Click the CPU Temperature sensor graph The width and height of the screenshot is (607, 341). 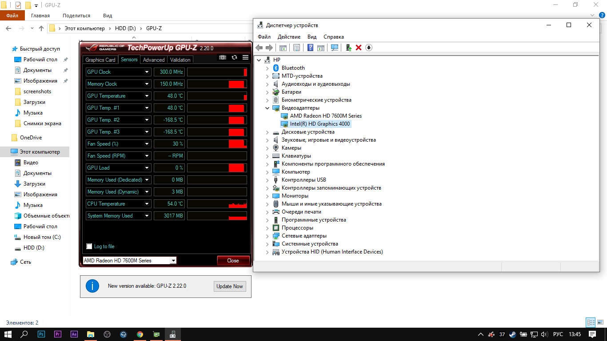pos(217,204)
